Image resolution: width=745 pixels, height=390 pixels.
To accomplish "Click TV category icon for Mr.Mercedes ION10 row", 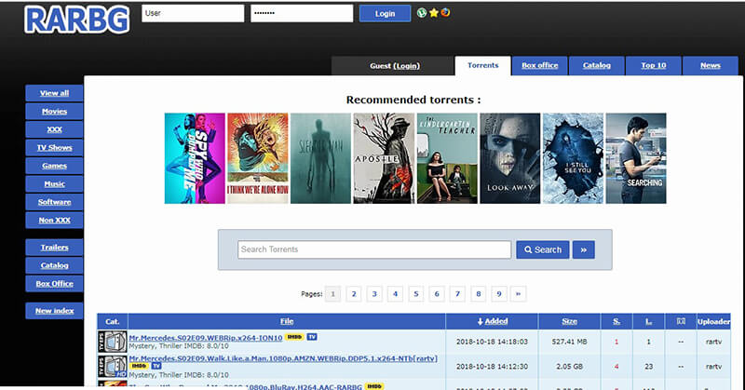I will (x=112, y=342).
